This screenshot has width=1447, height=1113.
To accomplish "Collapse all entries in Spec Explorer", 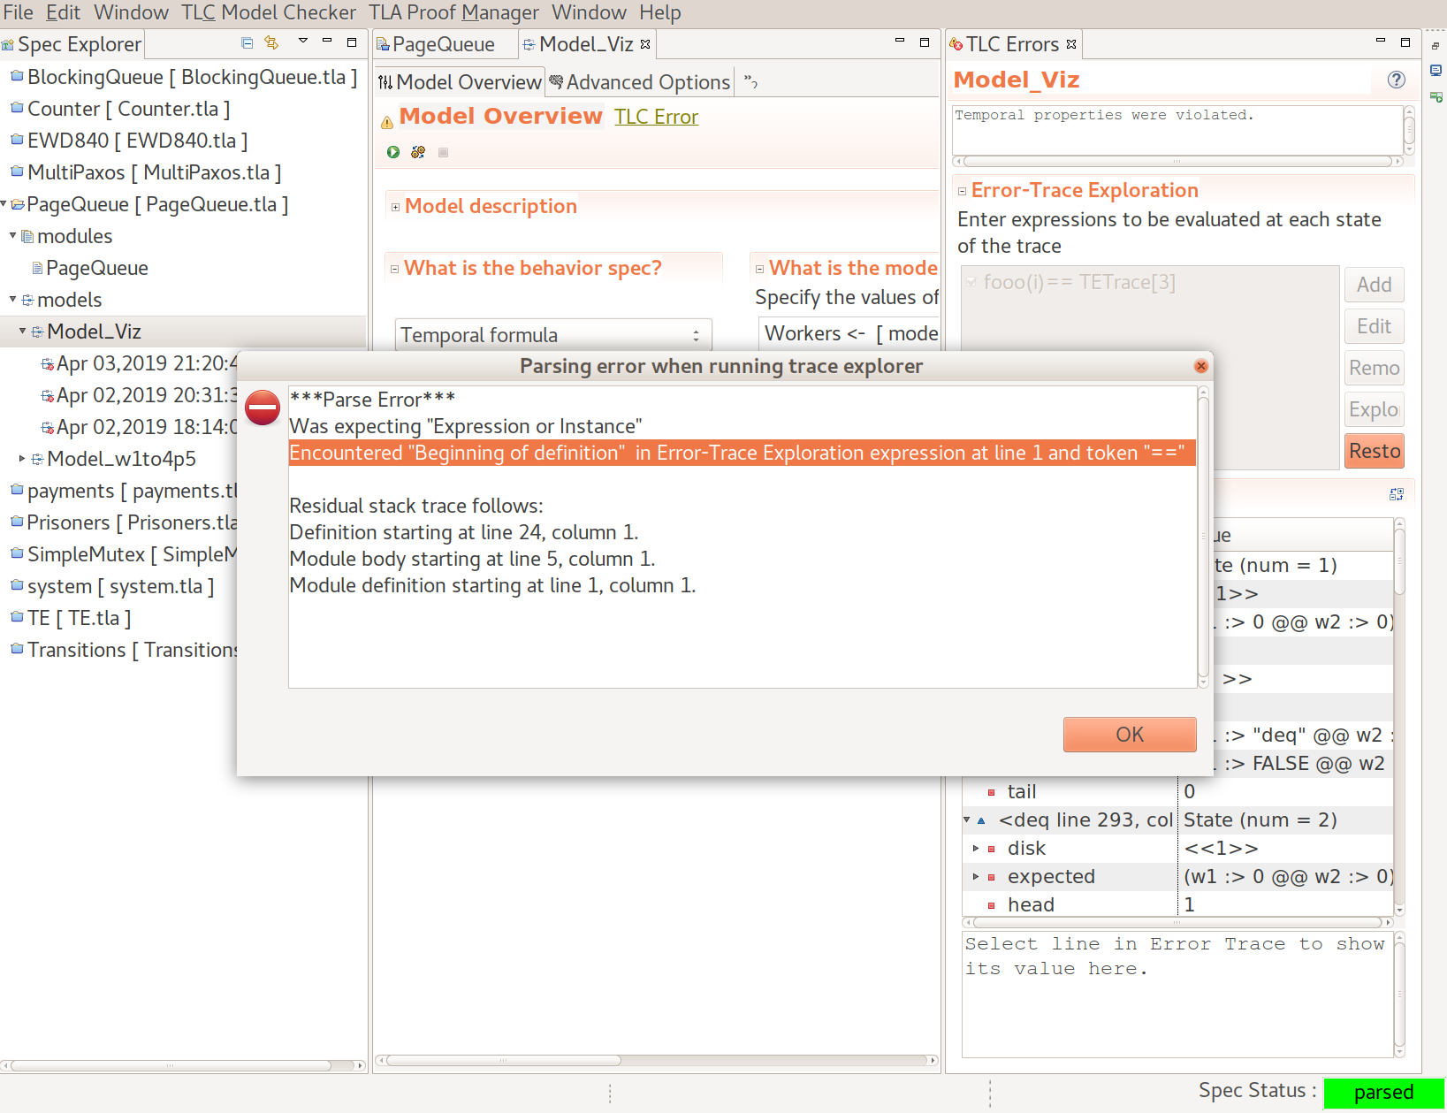I will click(x=246, y=42).
